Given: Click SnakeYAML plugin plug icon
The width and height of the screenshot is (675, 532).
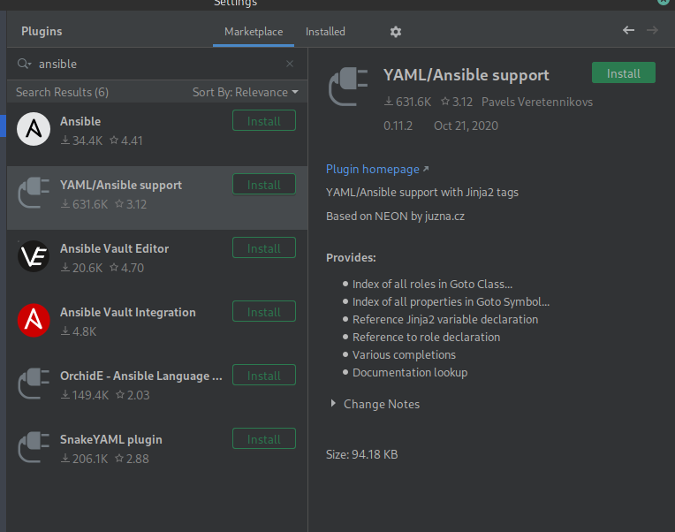Looking at the screenshot, I should pyautogui.click(x=34, y=447).
